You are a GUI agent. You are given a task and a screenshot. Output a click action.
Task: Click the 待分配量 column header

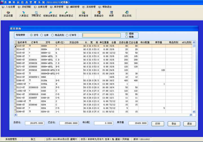(145, 42)
